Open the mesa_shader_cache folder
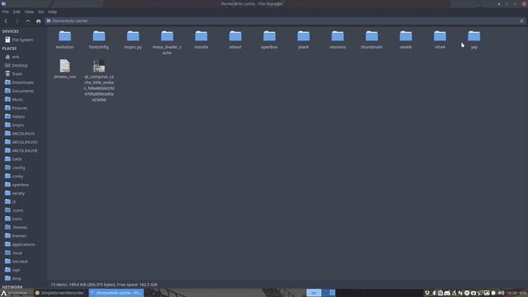This screenshot has width=528, height=297. 167,42
